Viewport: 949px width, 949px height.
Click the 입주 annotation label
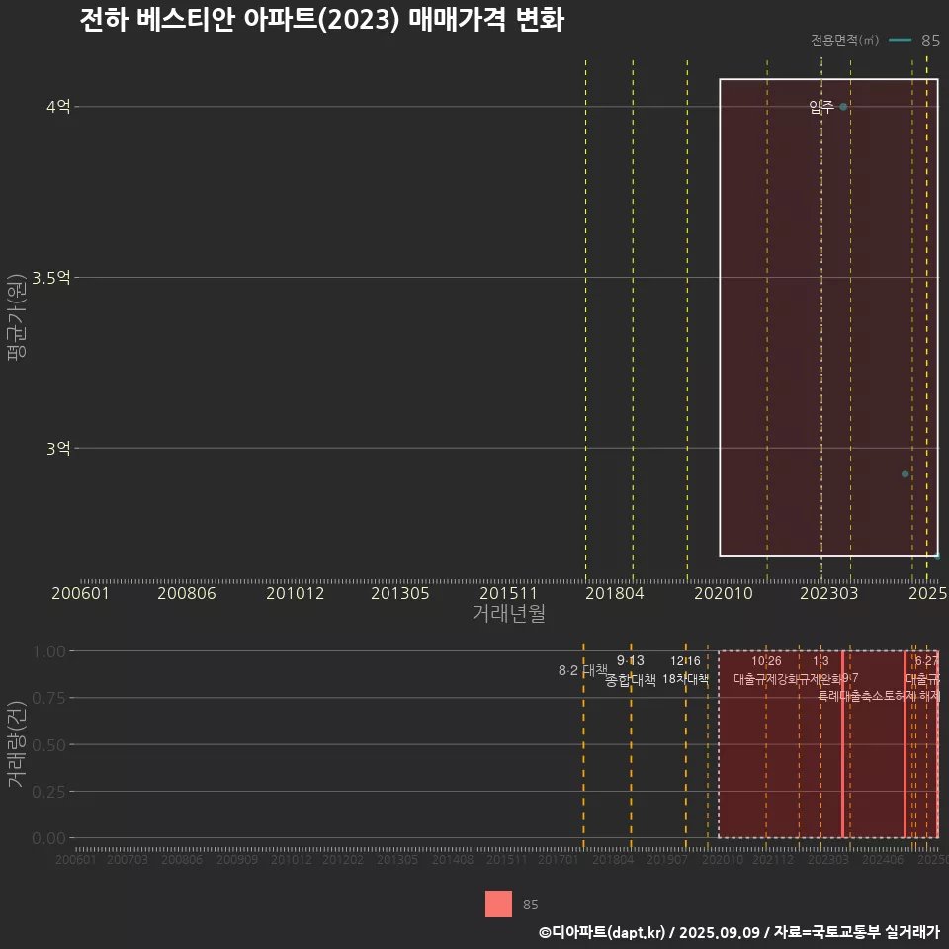pos(821,107)
